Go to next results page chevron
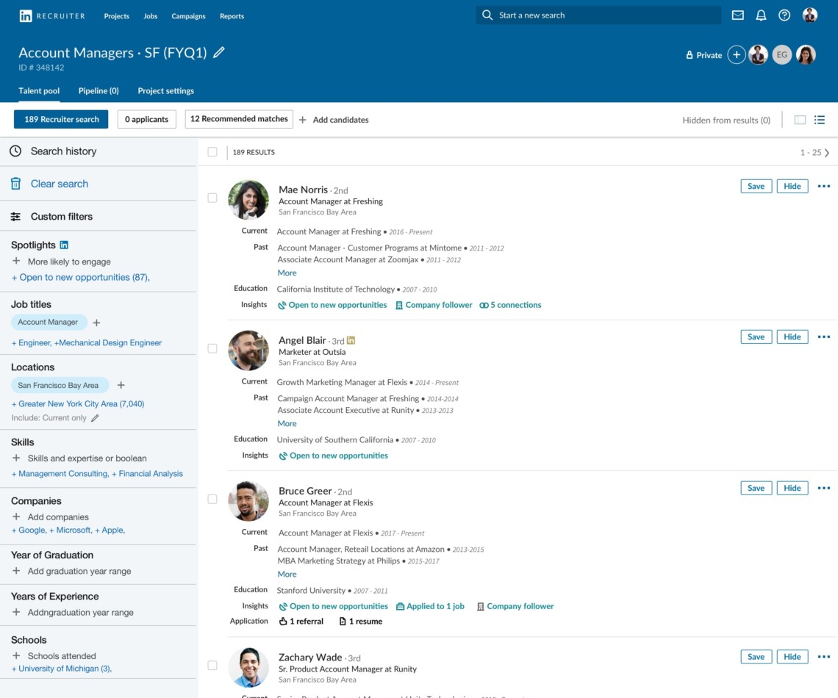The width and height of the screenshot is (838, 698). point(826,152)
